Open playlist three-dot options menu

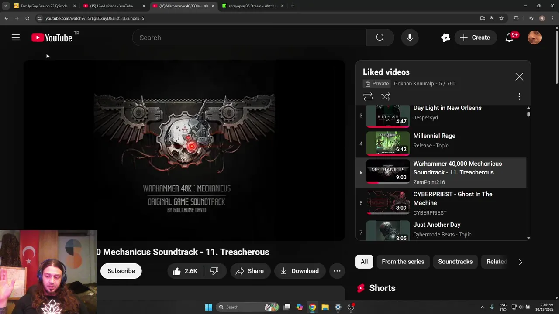(519, 96)
